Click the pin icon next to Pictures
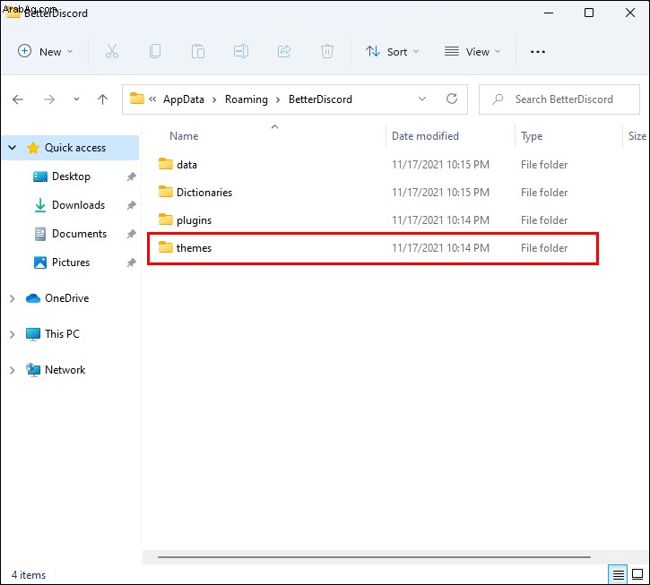Screen dimensions: 650x585 click(x=132, y=262)
